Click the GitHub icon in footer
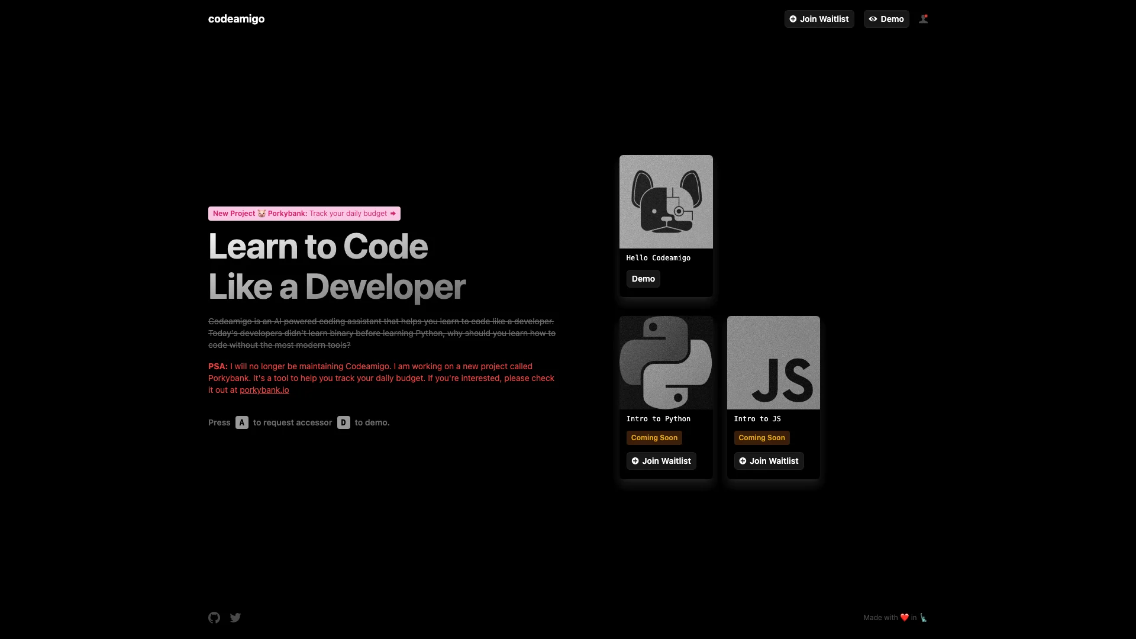The width and height of the screenshot is (1136, 639). click(215, 617)
